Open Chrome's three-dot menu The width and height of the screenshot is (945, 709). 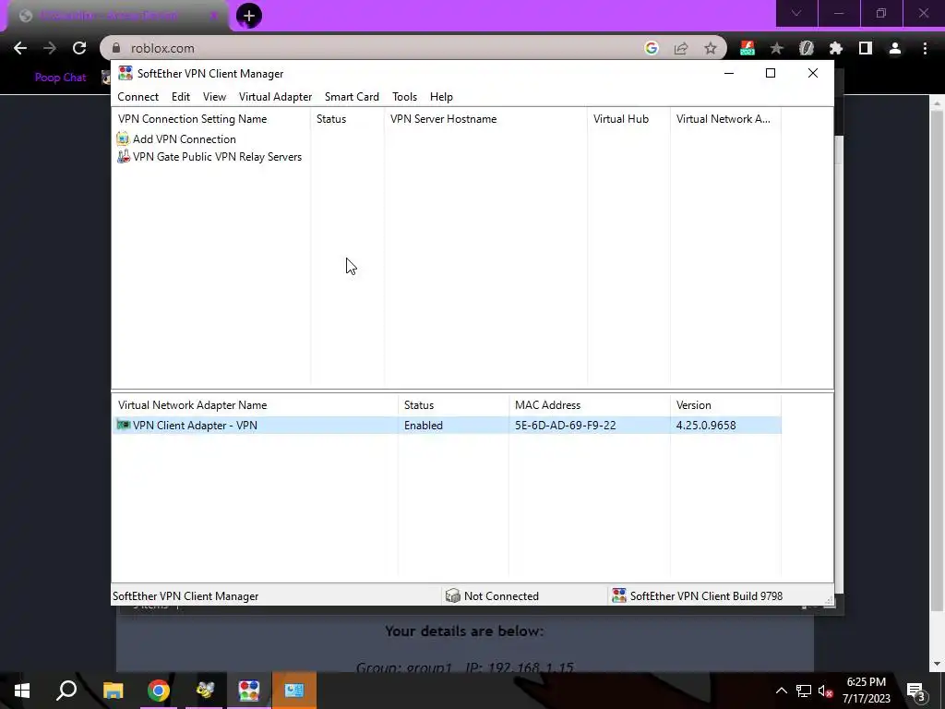[925, 48]
